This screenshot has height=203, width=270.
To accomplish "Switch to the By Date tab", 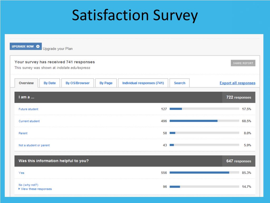I will (x=50, y=83).
